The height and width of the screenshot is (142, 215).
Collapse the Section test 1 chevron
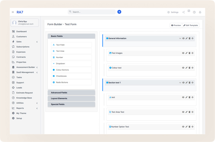[x=180, y=82]
